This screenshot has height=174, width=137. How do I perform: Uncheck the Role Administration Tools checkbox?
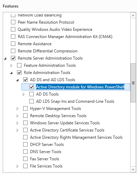tap(19, 73)
